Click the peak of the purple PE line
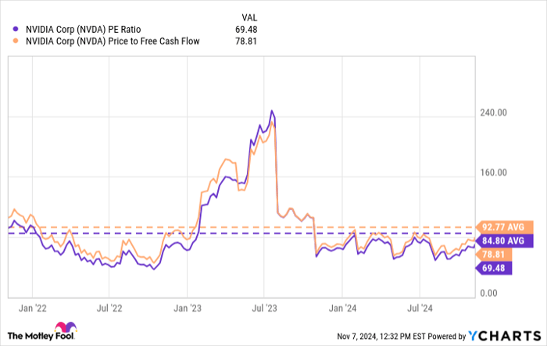 271,111
